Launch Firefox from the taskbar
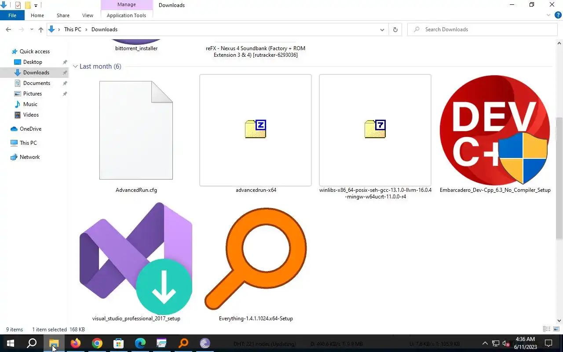563x352 pixels. (76, 343)
